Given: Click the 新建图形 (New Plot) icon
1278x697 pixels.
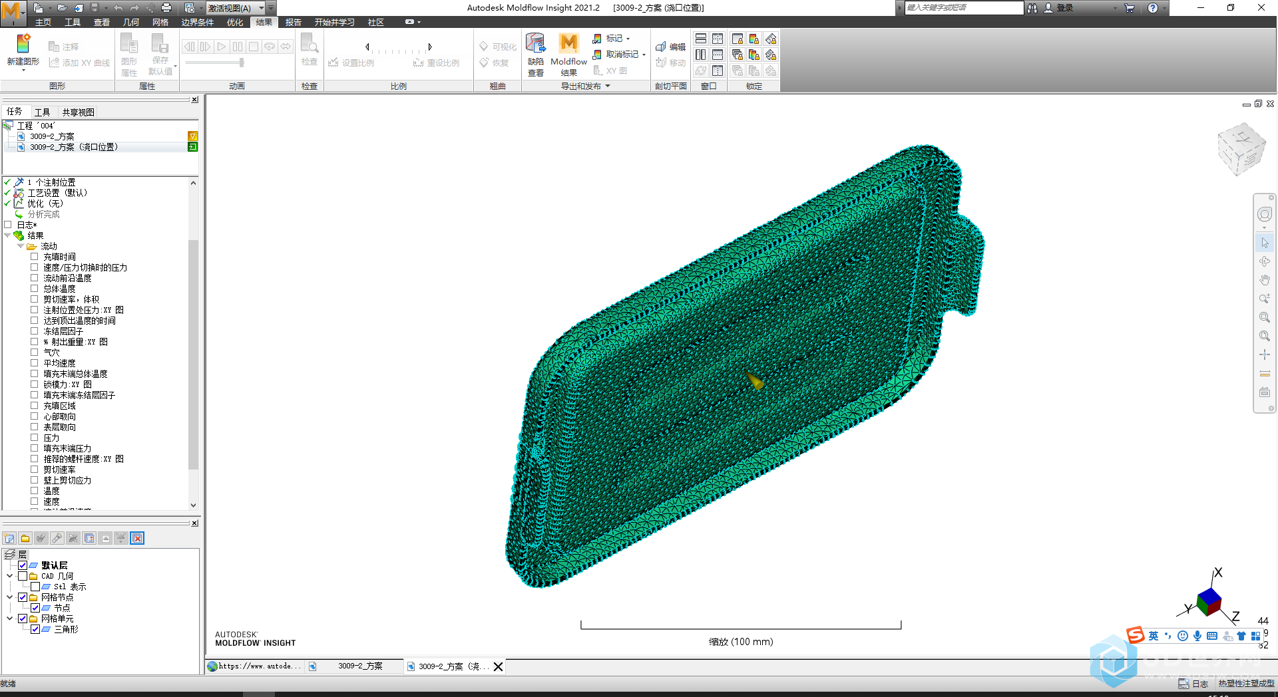Looking at the screenshot, I should pyautogui.click(x=23, y=44).
